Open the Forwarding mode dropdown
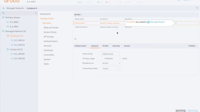 click(x=111, y=68)
